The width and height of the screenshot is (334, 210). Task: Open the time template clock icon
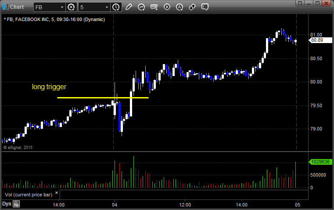pos(116,7)
